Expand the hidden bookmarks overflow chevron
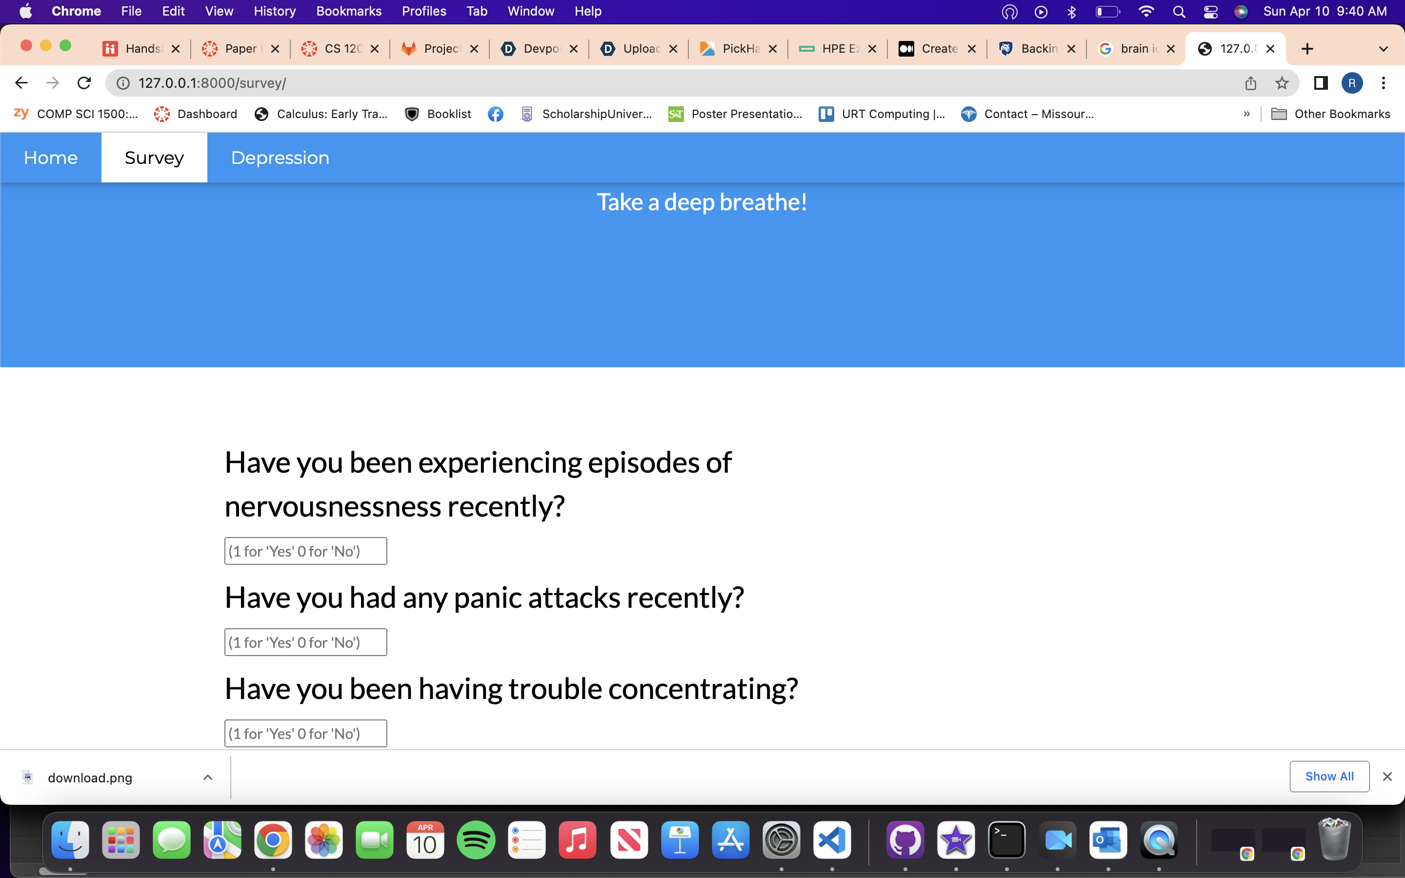This screenshot has width=1405, height=878. coord(1246,114)
